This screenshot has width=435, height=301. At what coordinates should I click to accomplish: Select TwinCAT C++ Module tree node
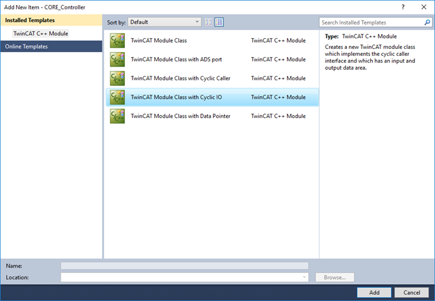click(41, 33)
